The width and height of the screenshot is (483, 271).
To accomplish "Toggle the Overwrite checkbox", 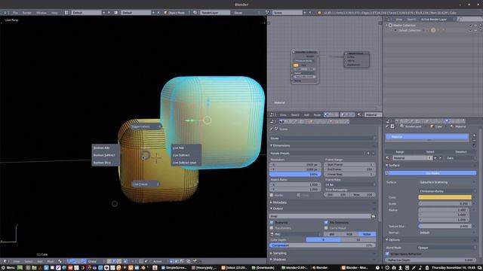I will coord(272,223).
